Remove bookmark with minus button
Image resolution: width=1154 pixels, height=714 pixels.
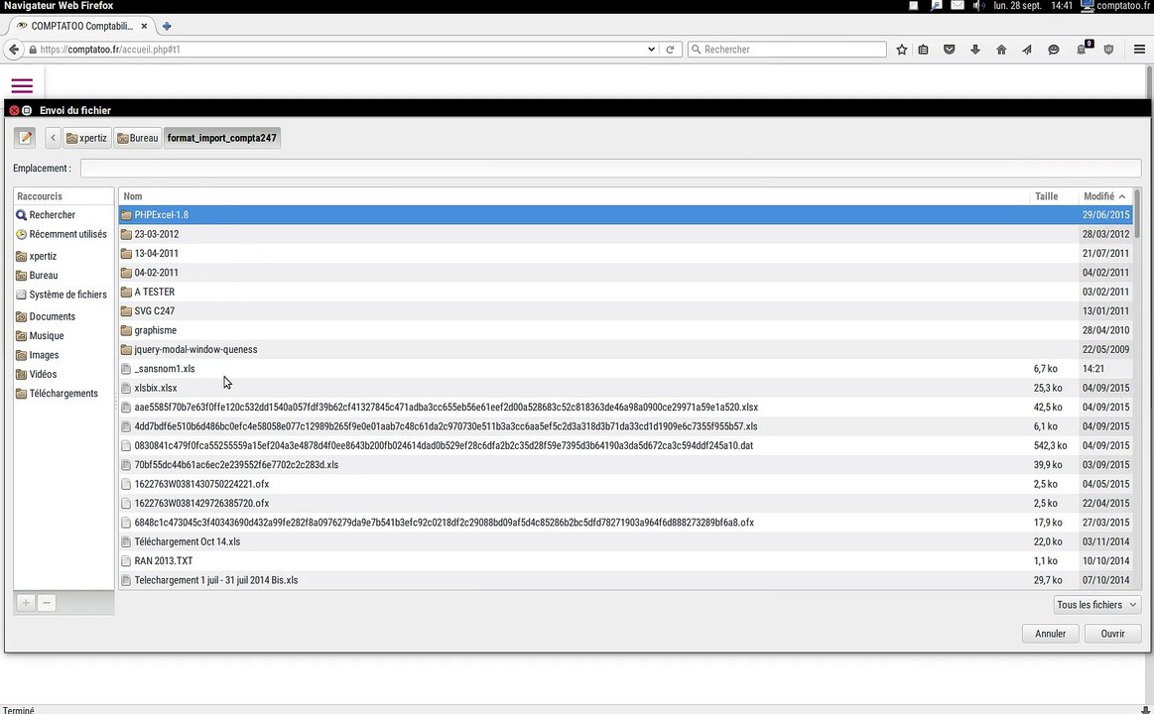47,603
